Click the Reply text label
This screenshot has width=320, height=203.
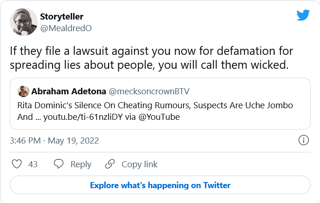[x=81, y=164]
